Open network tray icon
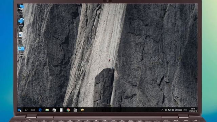217x122 pixels. [169, 110]
